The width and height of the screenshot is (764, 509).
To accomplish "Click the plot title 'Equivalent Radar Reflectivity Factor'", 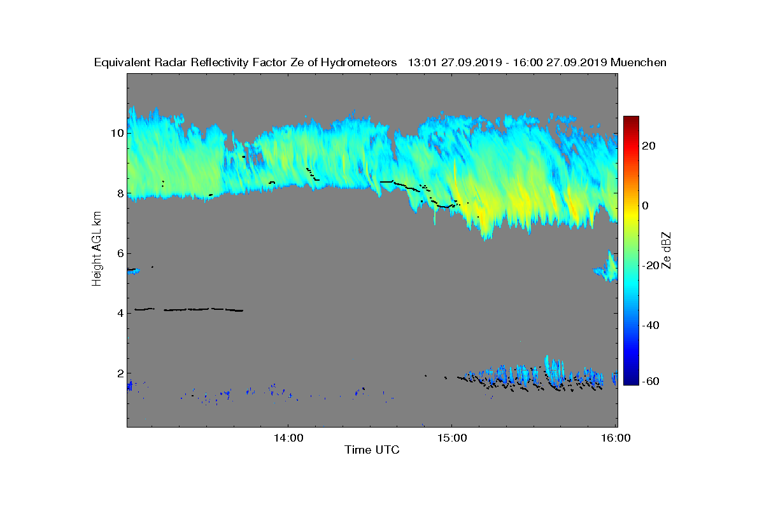I will point(191,62).
